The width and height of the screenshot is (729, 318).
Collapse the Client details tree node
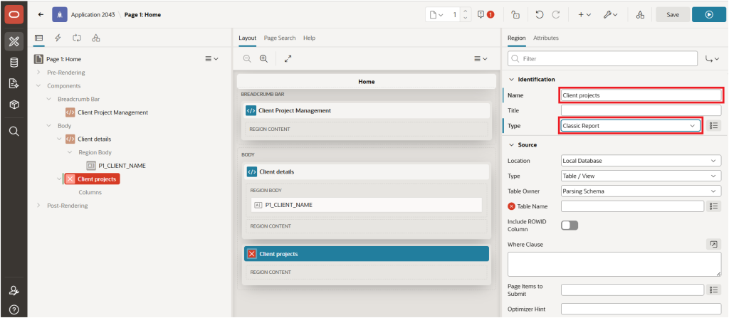[x=59, y=139]
